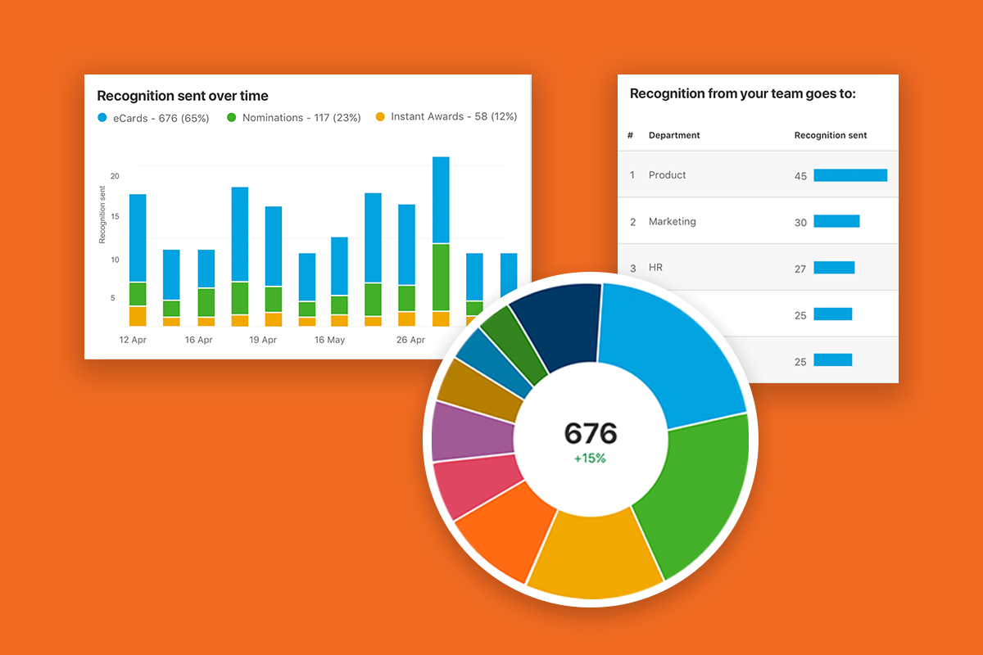Viewport: 983px width, 655px height.
Task: Click the yellow Instant Awards legend dot
Action: 379,116
